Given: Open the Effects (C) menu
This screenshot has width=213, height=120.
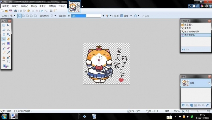Looking at the screenshot, I should click(62, 6).
